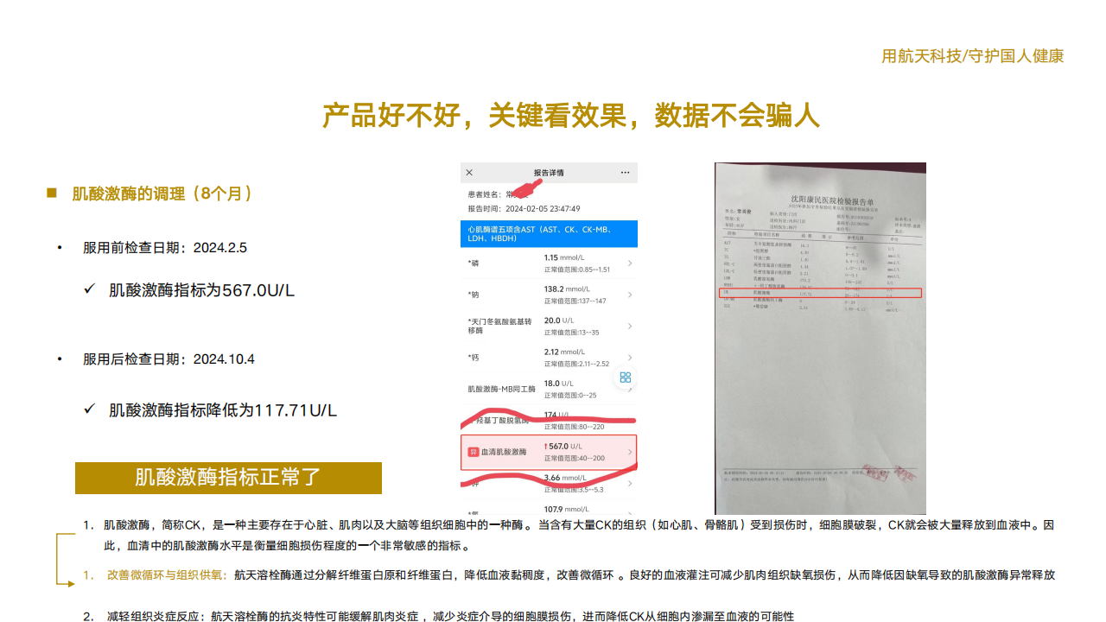Expand the *钠 138.2 mmol/L row chevron
This screenshot has height=622, width=1106.
coord(629,295)
